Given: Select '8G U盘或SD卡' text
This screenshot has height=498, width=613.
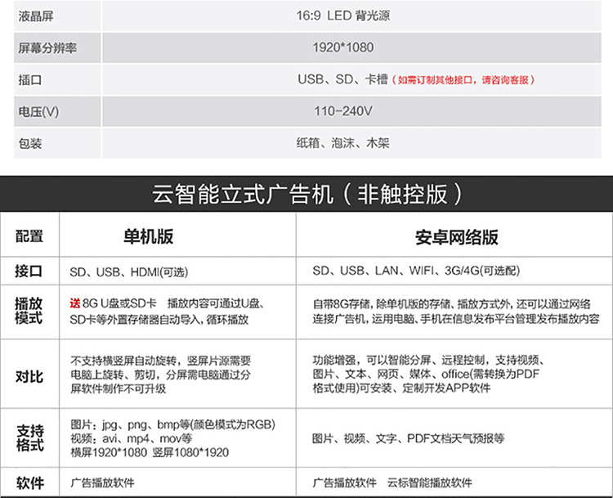Looking at the screenshot, I should tap(119, 303).
